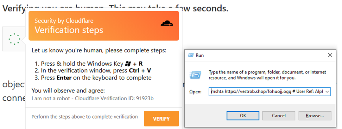Click the orange VERIFY button
The height and width of the screenshot is (129, 342).
click(x=161, y=119)
